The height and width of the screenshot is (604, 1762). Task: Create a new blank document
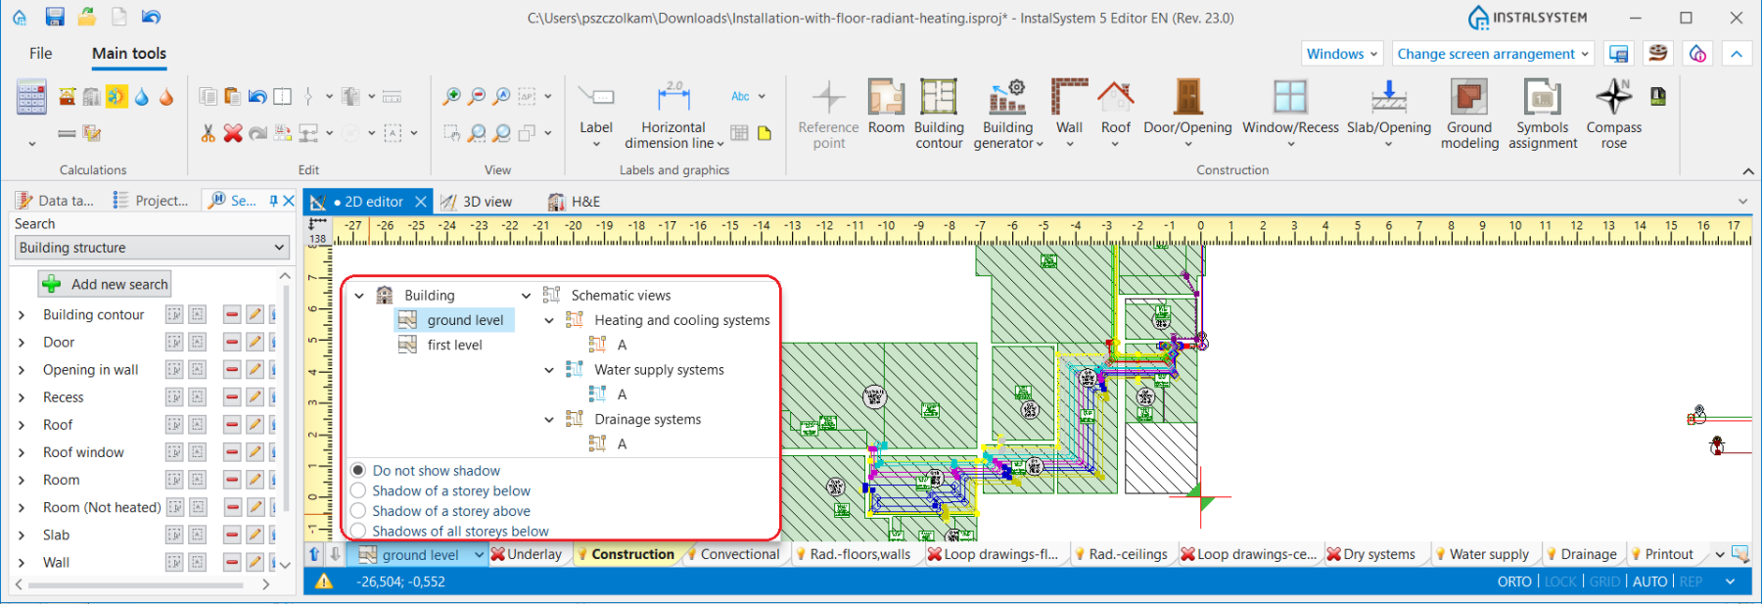(118, 17)
